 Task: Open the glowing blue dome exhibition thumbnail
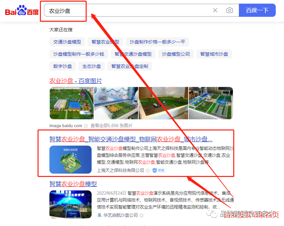[71, 204]
